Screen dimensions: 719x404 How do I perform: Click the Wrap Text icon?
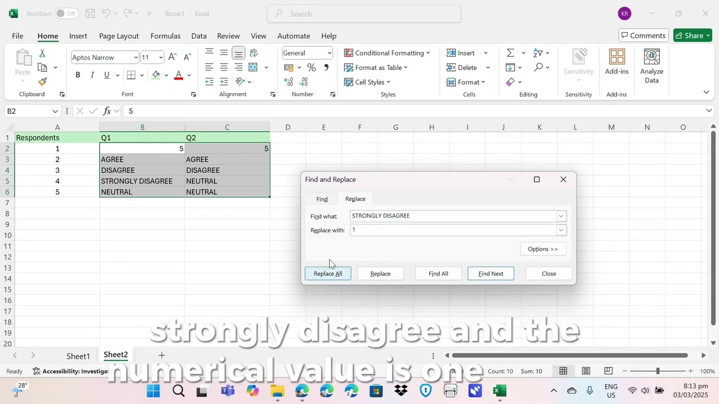(x=253, y=53)
